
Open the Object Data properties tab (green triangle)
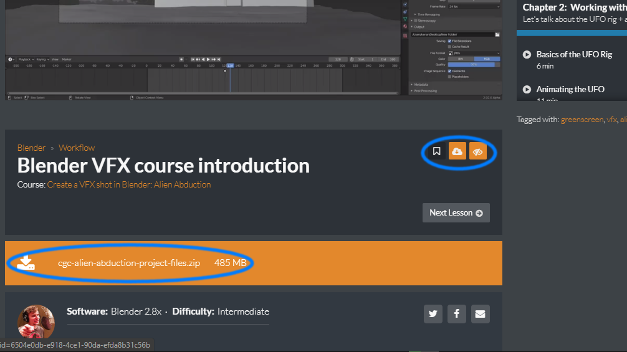pyautogui.click(x=405, y=19)
